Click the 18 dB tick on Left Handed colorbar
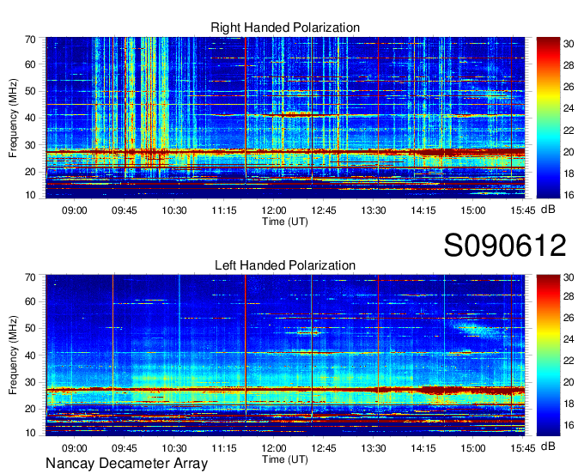This screenshot has width=584, height=474. tap(569, 404)
